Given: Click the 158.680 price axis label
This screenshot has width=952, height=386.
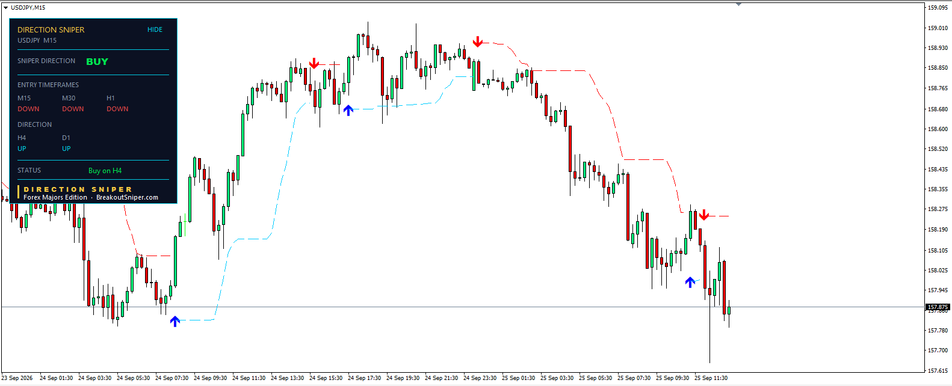Looking at the screenshot, I should point(938,109).
